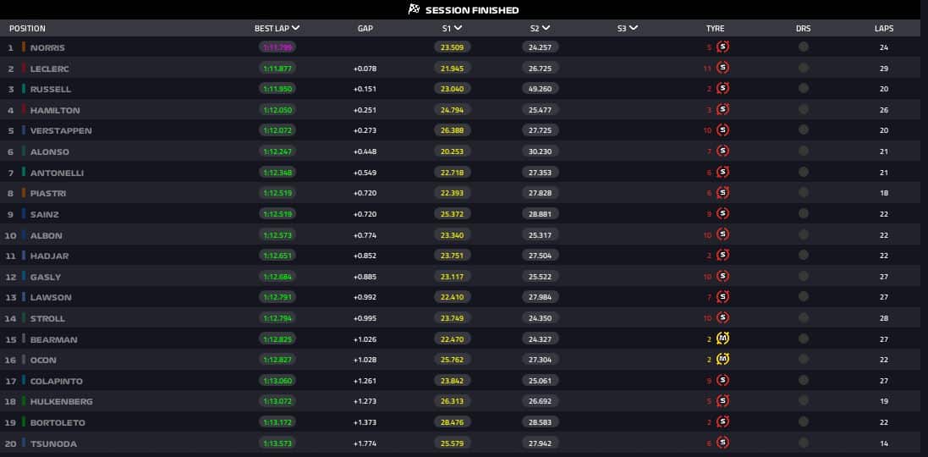Click soft tyre icon in Piastri row
Screen dimensions: 928x457
click(722, 193)
